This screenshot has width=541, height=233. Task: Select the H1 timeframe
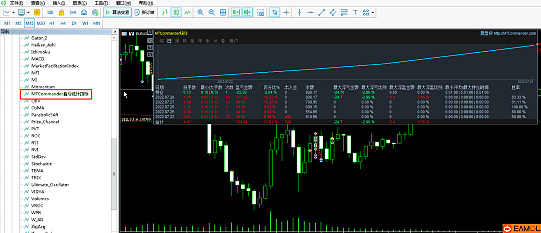[x=52, y=23]
